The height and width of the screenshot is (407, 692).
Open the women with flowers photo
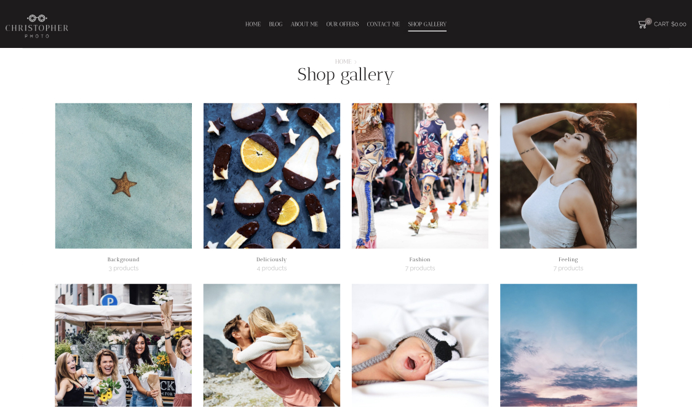124,346
